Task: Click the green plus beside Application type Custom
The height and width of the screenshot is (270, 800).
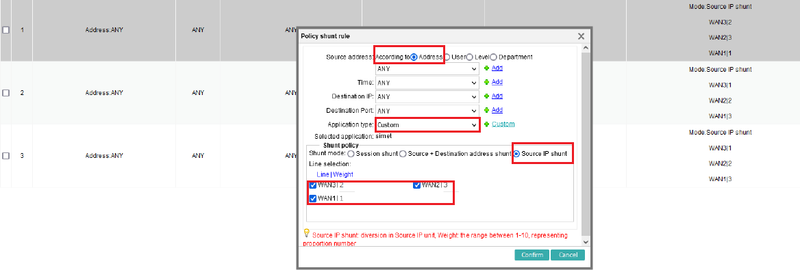Action: tap(487, 124)
